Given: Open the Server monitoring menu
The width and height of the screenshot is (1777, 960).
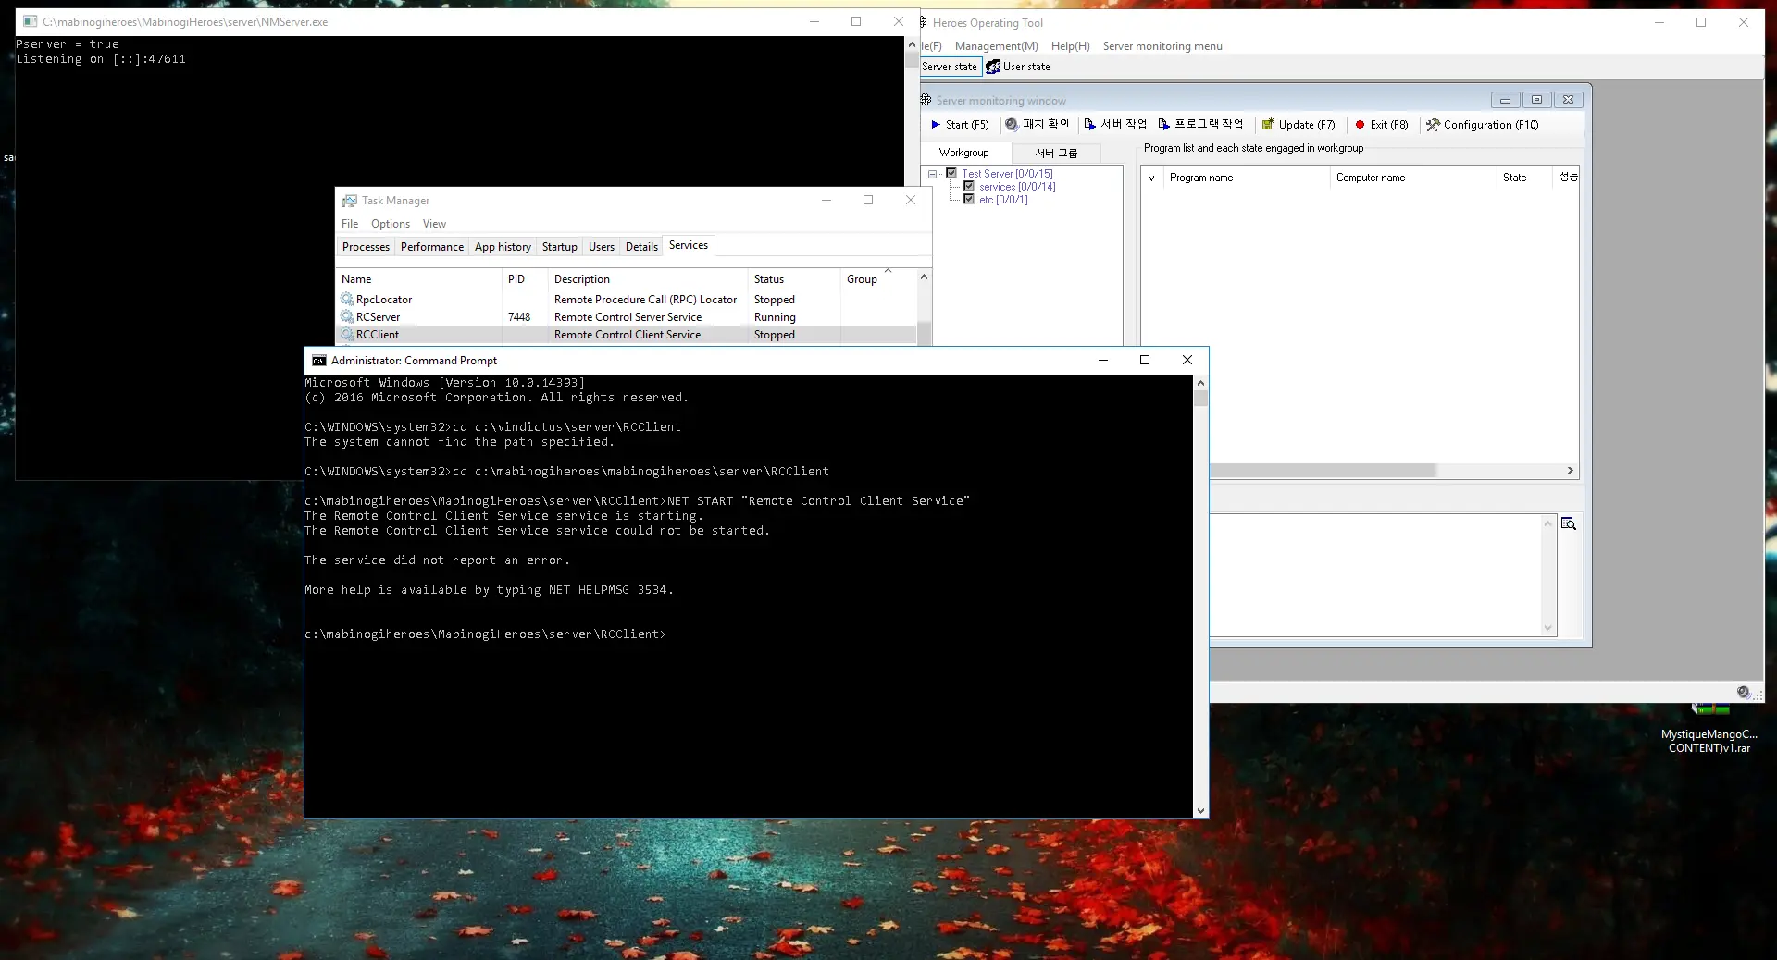Looking at the screenshot, I should click(x=1162, y=46).
